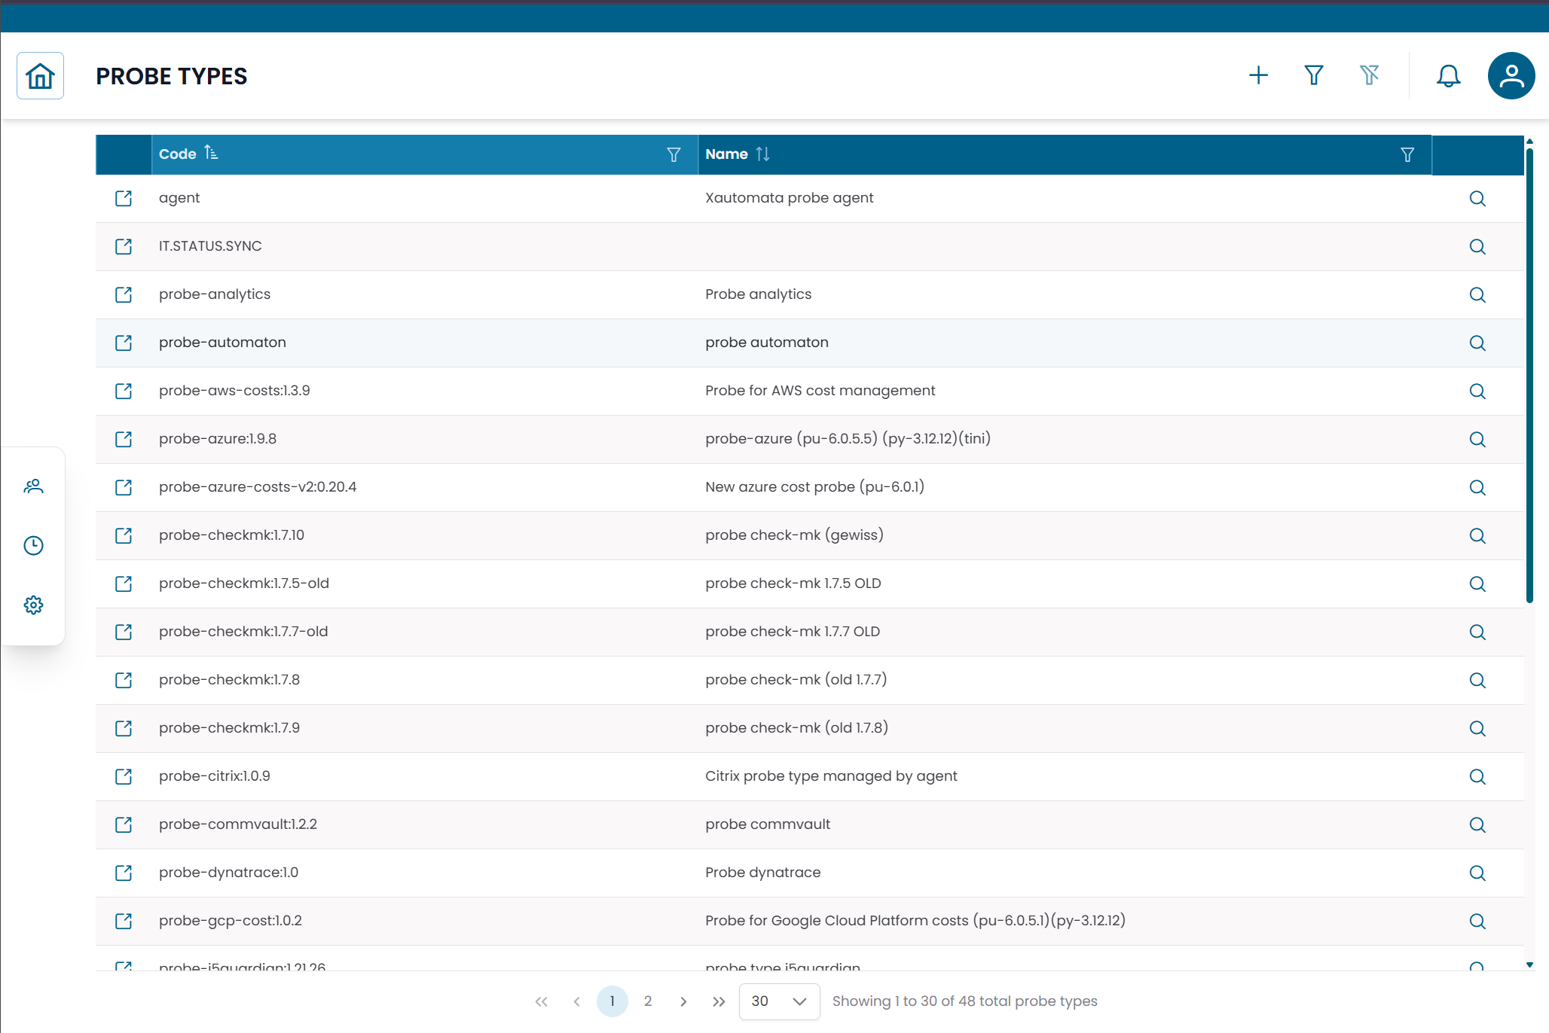Image resolution: width=1549 pixels, height=1033 pixels.
Task: Click the home icon button
Action: [x=40, y=75]
